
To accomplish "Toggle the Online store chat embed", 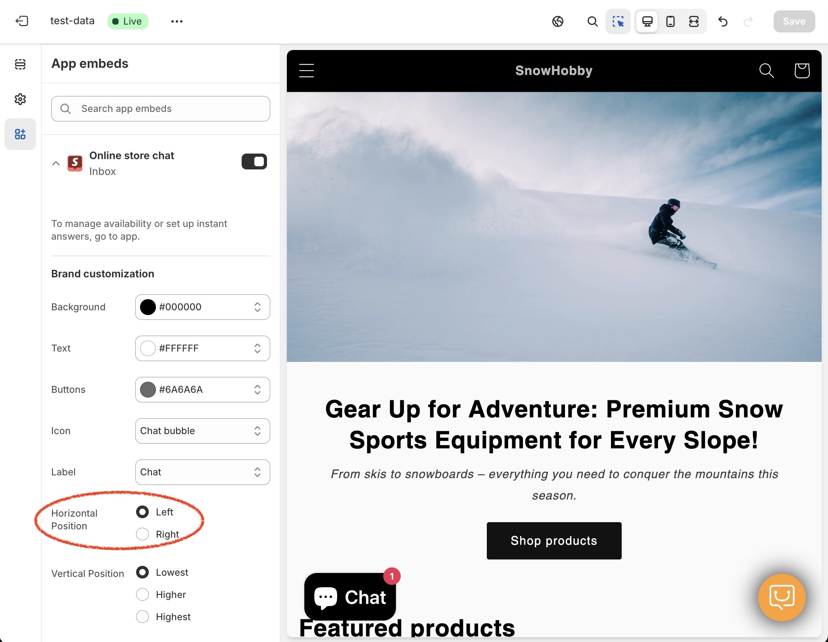I will pos(254,161).
